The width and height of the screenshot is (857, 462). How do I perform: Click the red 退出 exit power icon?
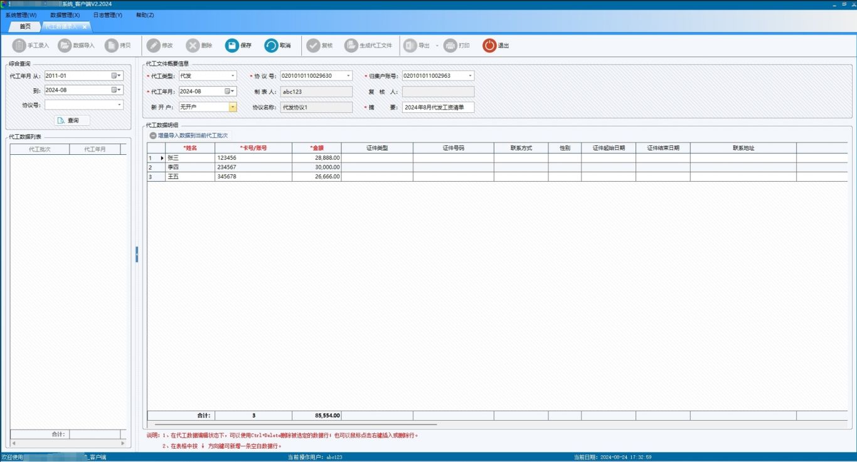[489, 46]
